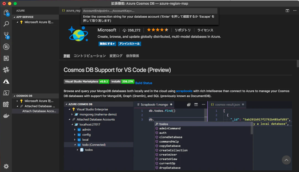Select the Changelog (変更ログ) tab
Image resolution: width=299 pixels, height=172 pixels.
pos(116,56)
